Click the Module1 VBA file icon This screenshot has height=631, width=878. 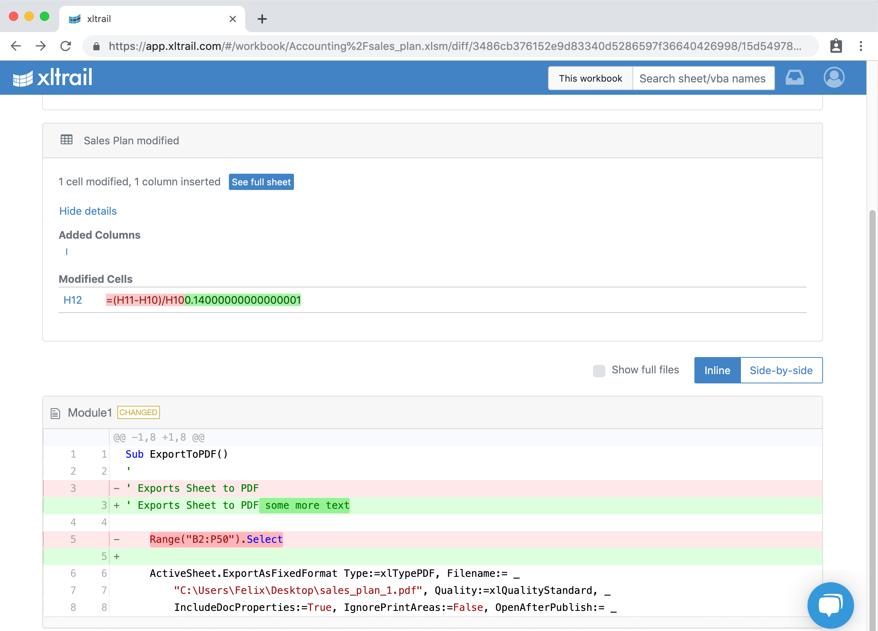point(55,412)
